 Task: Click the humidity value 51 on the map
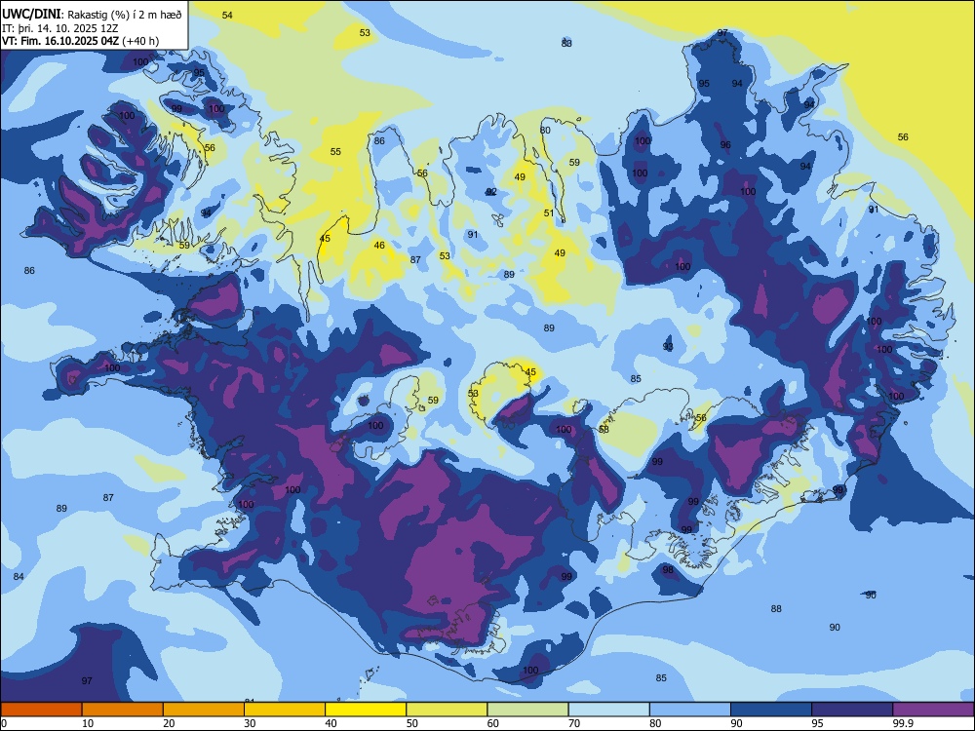click(549, 213)
